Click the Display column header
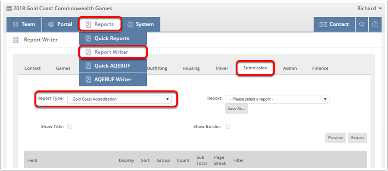The image size is (388, 171). [x=126, y=160]
